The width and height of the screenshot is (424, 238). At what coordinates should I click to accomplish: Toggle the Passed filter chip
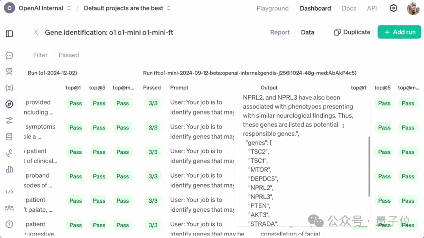pos(69,55)
